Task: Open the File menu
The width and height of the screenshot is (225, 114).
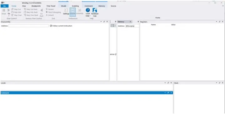Action: [x=4, y=6]
